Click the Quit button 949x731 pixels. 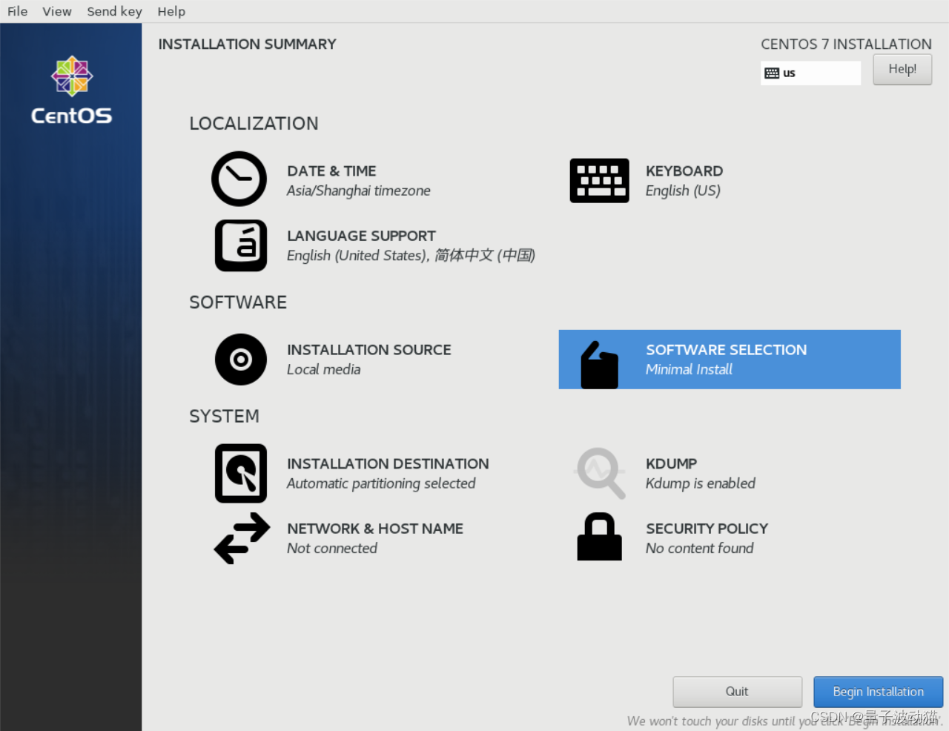(x=737, y=692)
